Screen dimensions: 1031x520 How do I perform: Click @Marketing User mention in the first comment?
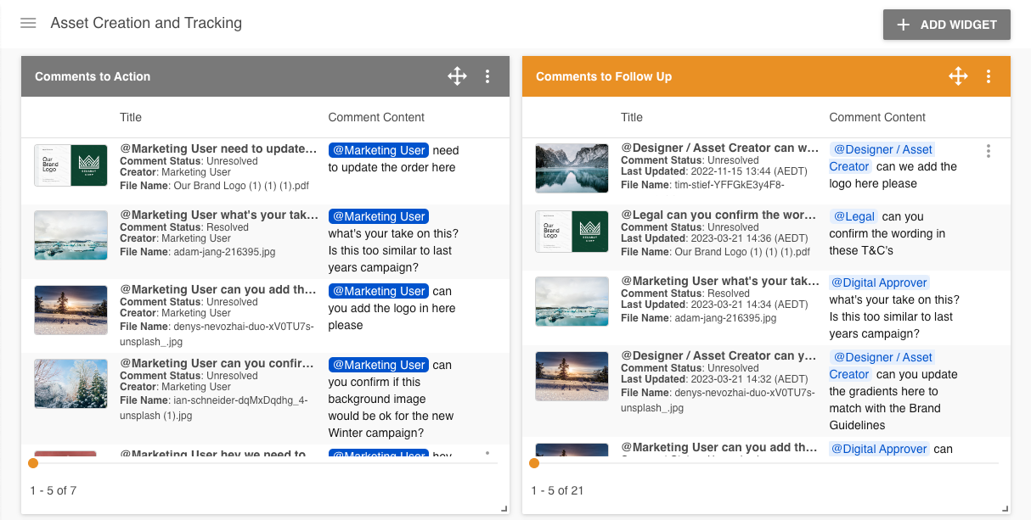coord(378,149)
